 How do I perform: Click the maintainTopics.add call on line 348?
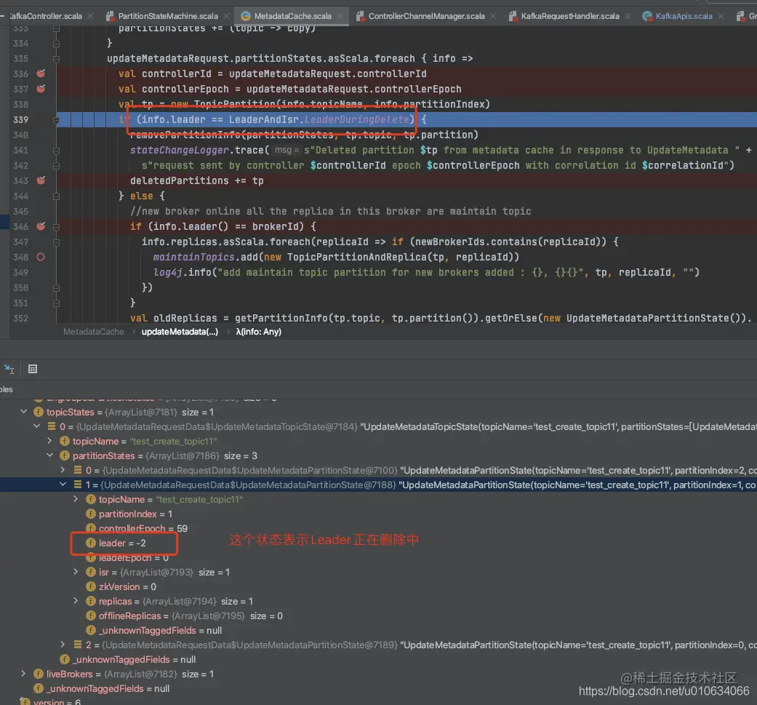pyautogui.click(x=205, y=257)
